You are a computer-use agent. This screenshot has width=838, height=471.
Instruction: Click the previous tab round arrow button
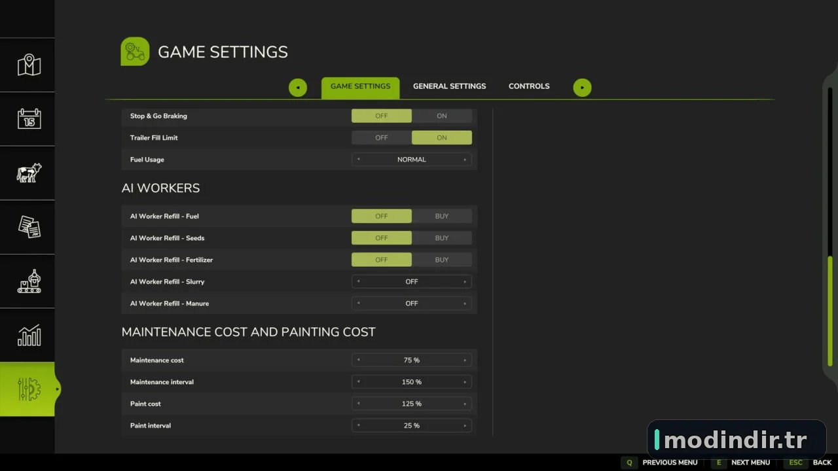(298, 88)
